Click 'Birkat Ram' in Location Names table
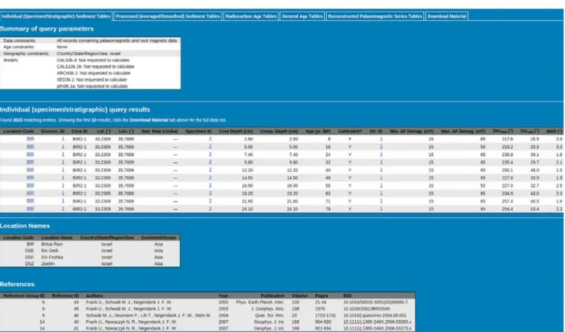This screenshot has height=332, width=565. pyautogui.click(x=52, y=244)
